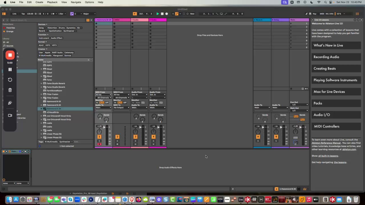
Task: Click the Capture MIDI icon
Action: pos(184,14)
